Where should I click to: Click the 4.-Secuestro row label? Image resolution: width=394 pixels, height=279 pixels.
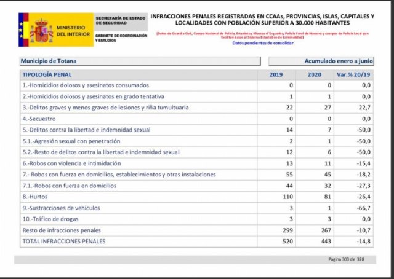pos(39,119)
